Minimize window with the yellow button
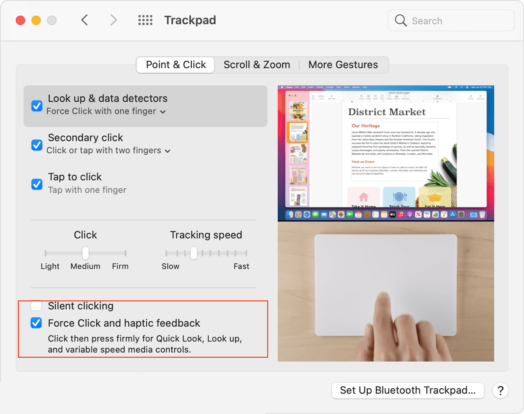This screenshot has height=414, width=524. pos(36,20)
